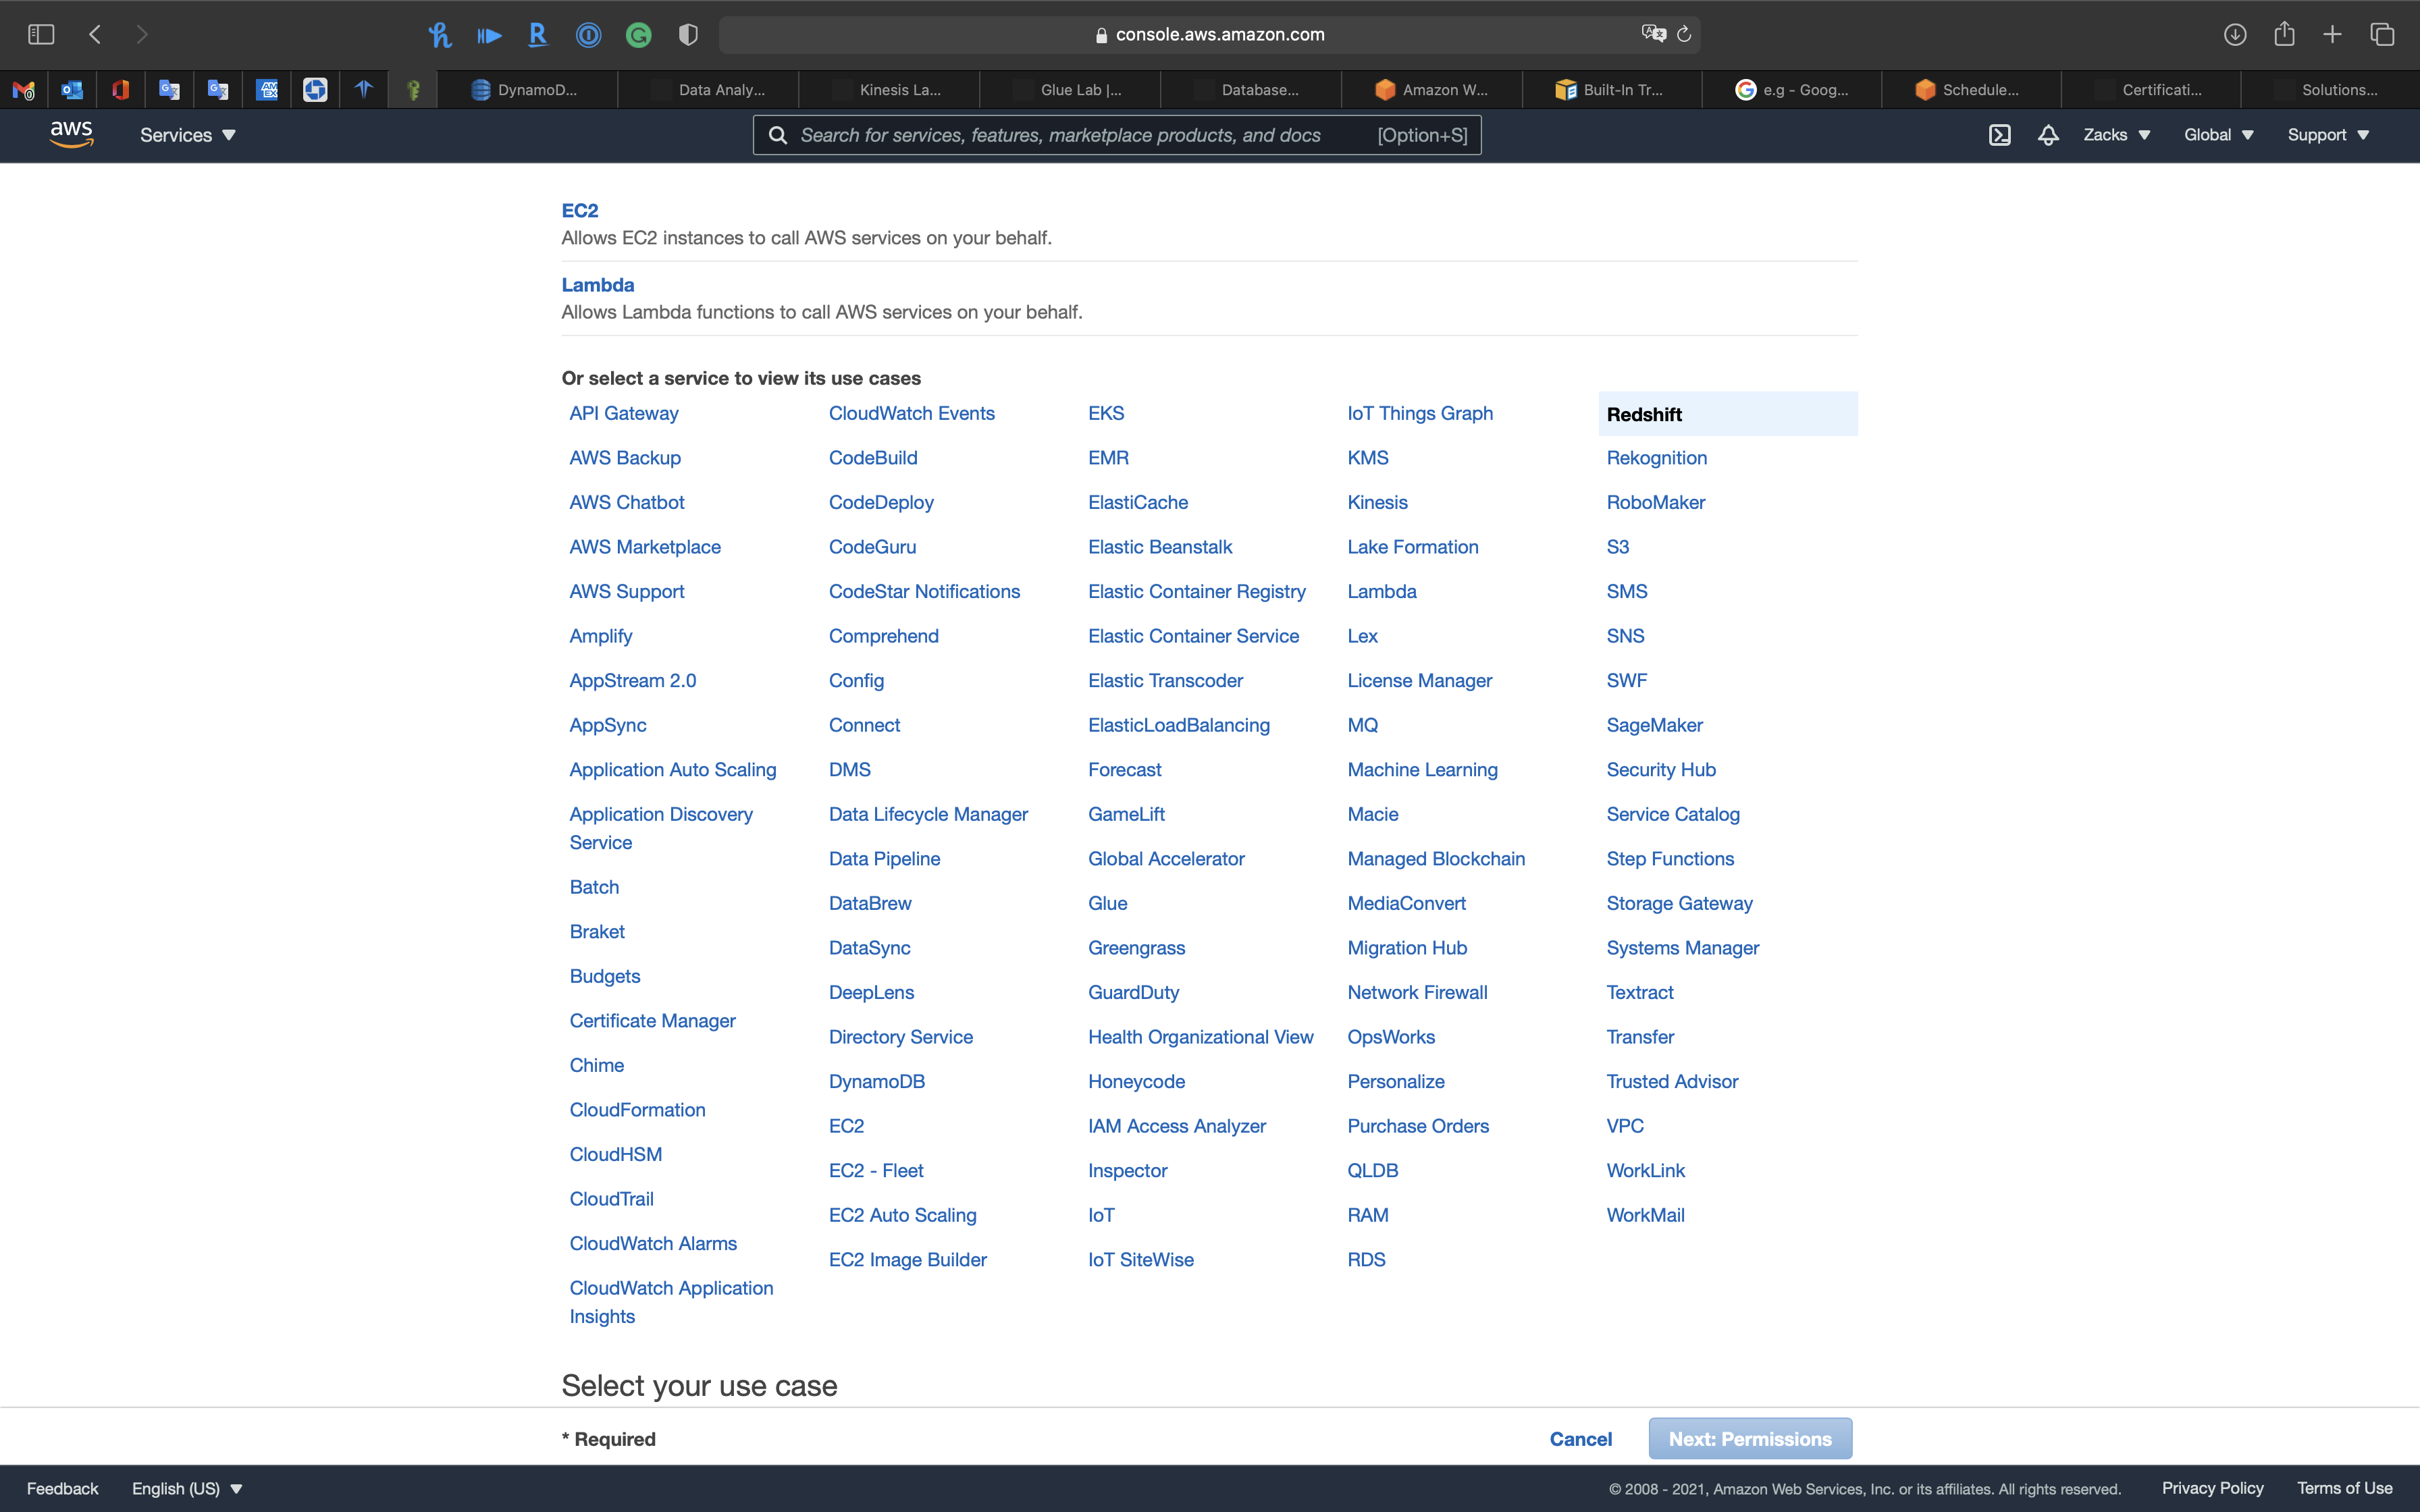Screen dimensions: 2420x1512
Task: Open English (US) language selector
Action: (x=187, y=1488)
